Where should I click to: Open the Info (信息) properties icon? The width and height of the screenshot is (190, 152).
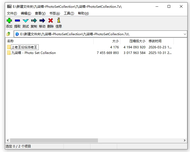tap(59, 21)
